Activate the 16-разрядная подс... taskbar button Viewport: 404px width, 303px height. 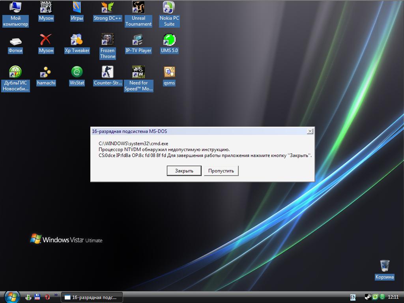pos(92,297)
